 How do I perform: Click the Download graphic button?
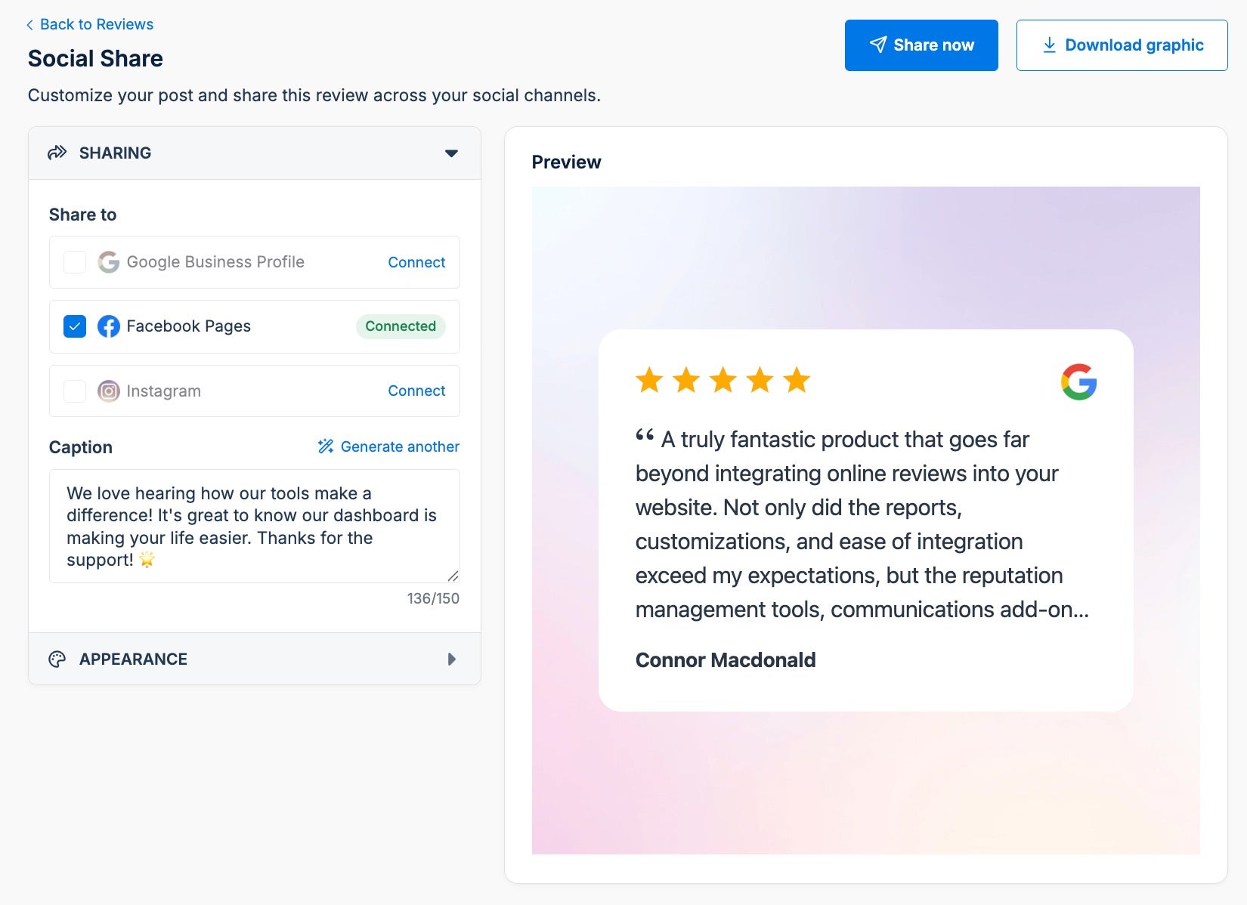click(1122, 45)
